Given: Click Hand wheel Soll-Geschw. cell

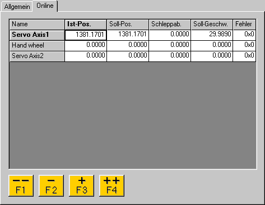Looking at the screenshot, I should click(x=212, y=46).
